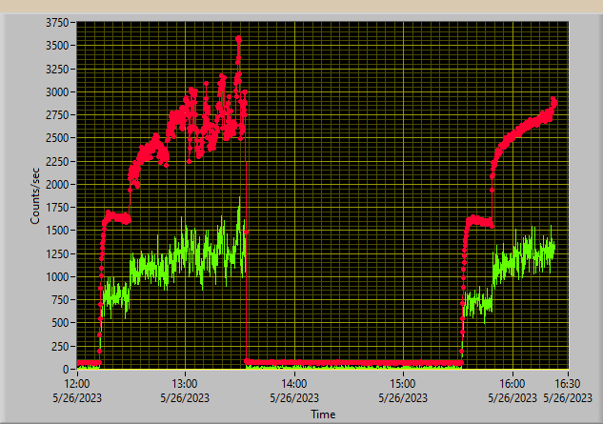
Task: Click the 0 Y-axis minimum value
Action: 66,369
